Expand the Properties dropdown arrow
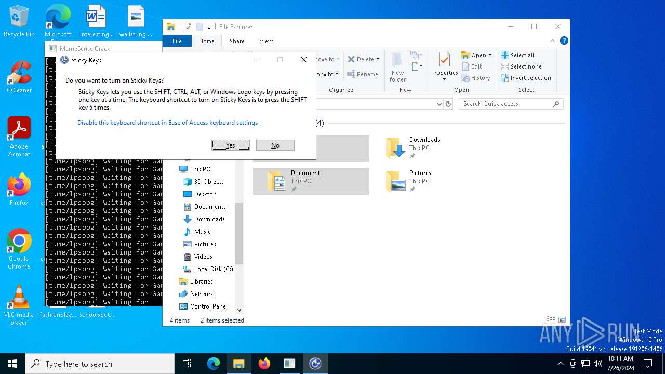 pyautogui.click(x=444, y=79)
